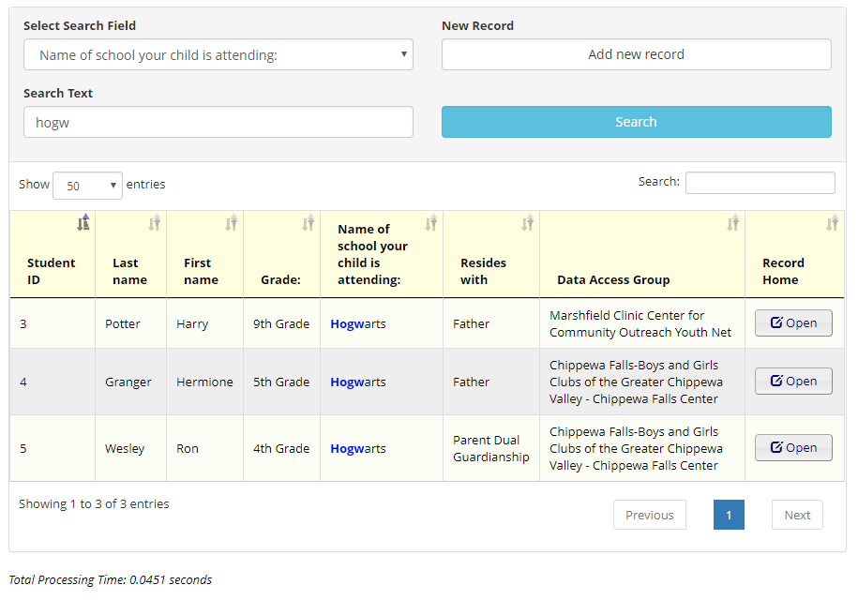Click sort icon in Resides with header
The width and height of the screenshot is (858, 600).
[x=528, y=222]
